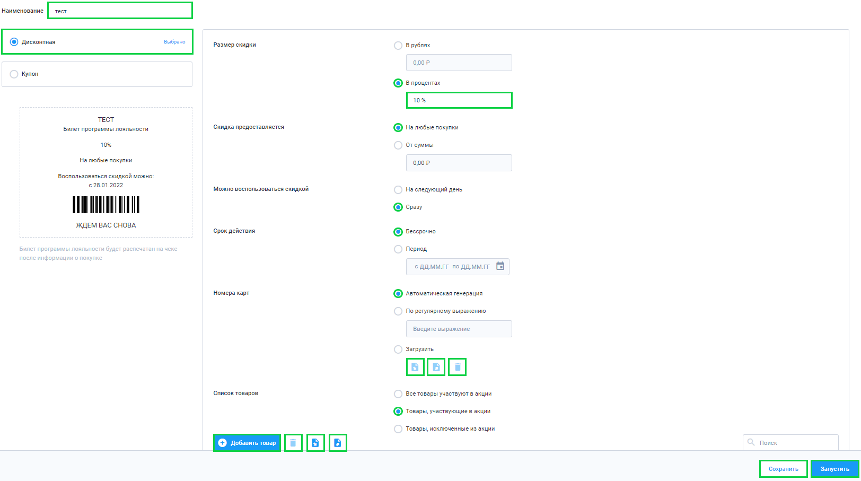This screenshot has height=481, width=861.
Task: Open the calendar icon in Период field
Action: (500, 266)
